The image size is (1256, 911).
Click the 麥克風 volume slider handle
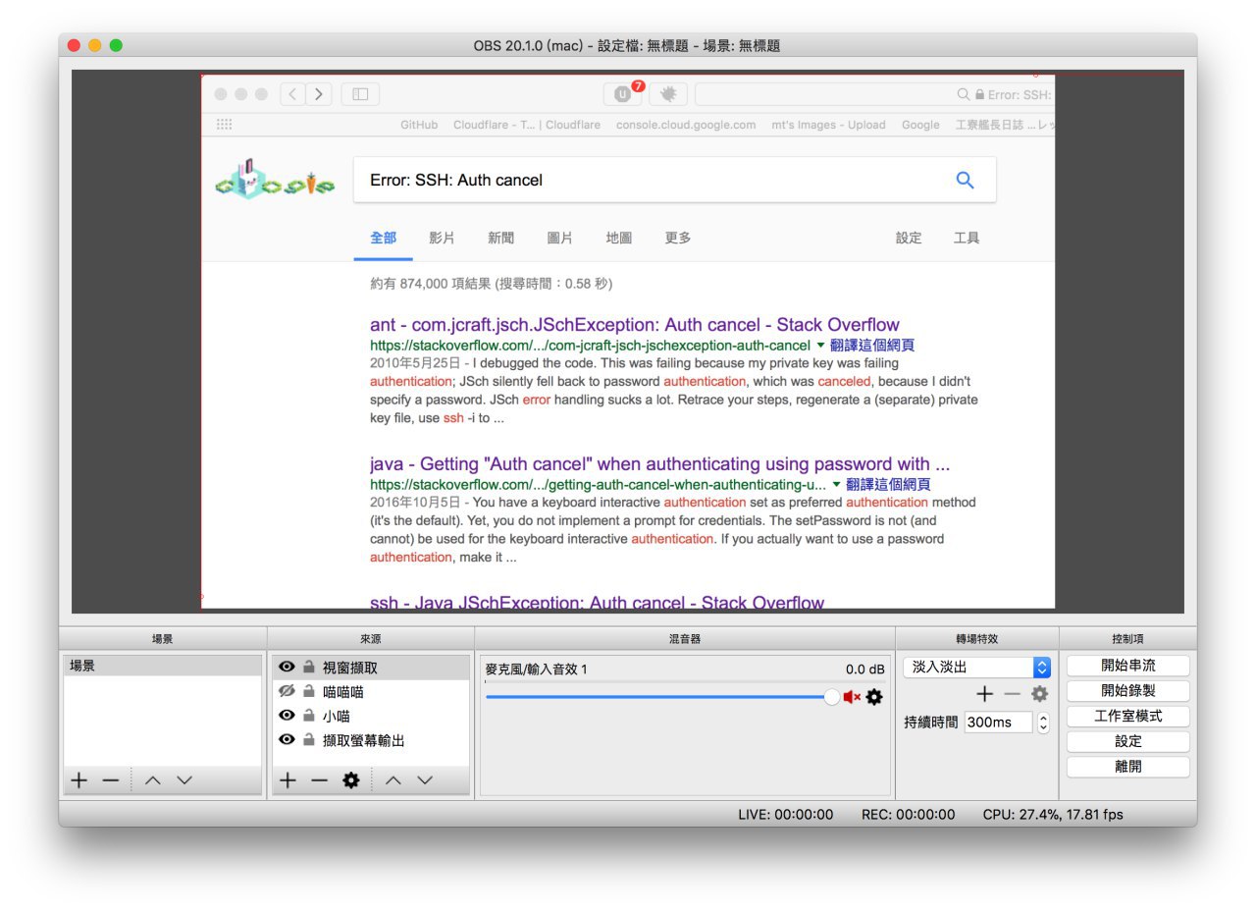coord(832,697)
